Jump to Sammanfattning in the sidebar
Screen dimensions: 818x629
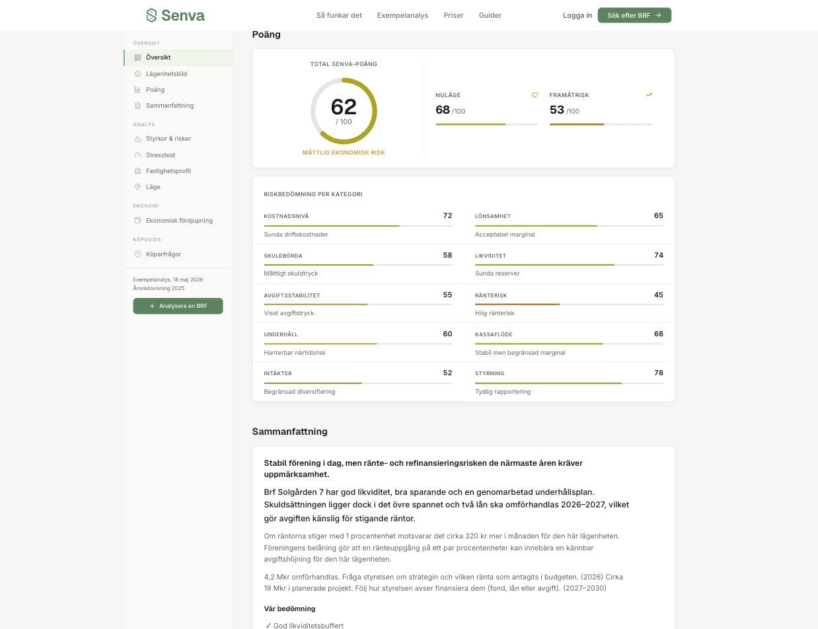[x=178, y=106]
